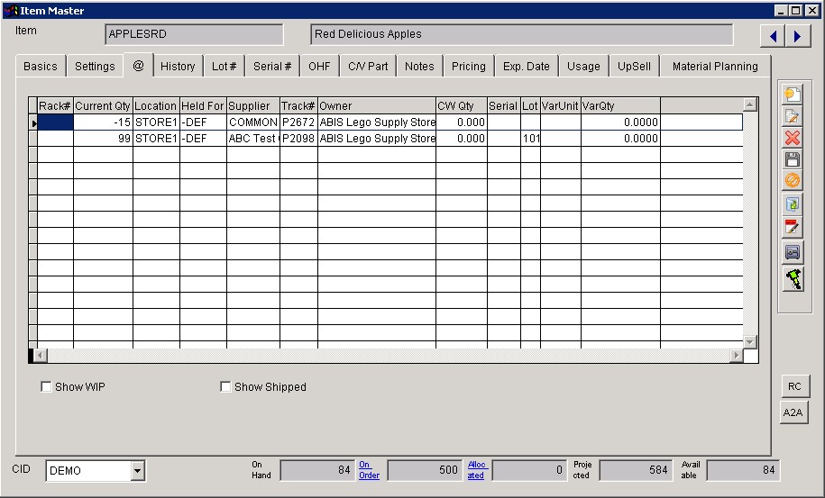Image resolution: width=825 pixels, height=498 pixels.
Task: Click the green Refresh document icon
Action: (x=793, y=204)
